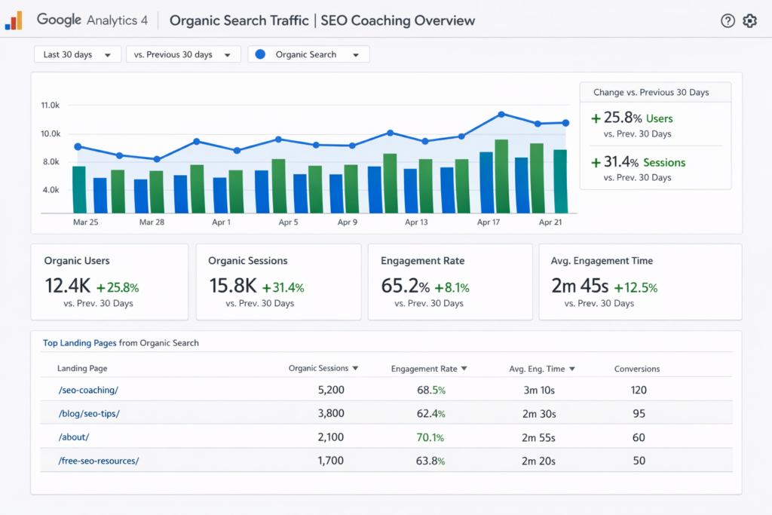Click the sort arrow on Engagement Rate column
772x515 pixels.
(463, 369)
